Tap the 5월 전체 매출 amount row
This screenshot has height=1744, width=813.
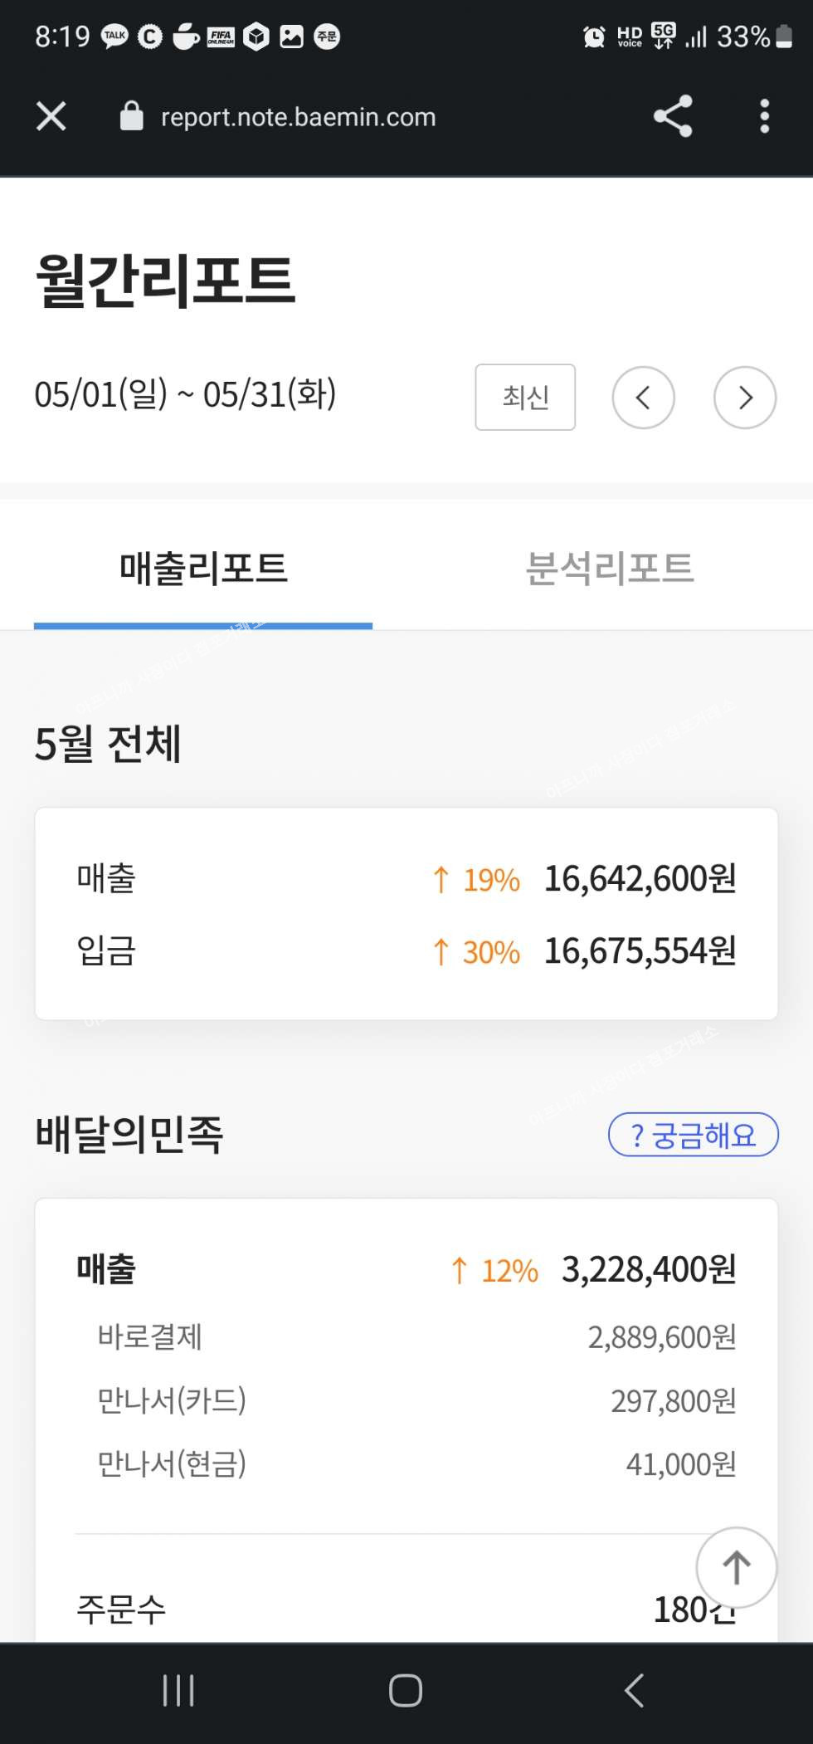pos(406,878)
